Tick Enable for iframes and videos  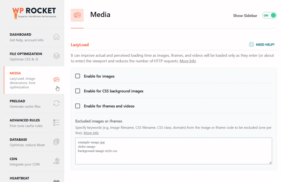78,106
